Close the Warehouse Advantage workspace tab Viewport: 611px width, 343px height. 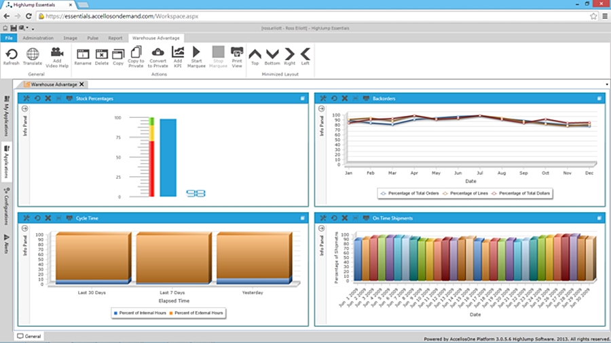tap(81, 84)
